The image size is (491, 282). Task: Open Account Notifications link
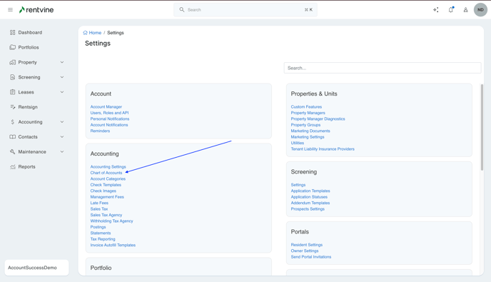point(109,125)
